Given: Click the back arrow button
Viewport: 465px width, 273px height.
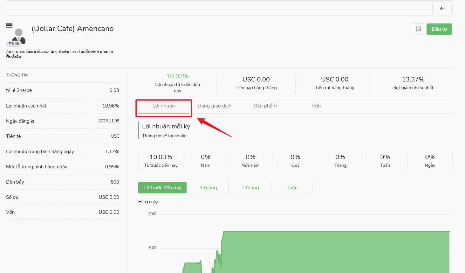Looking at the screenshot, I should 442,8.
